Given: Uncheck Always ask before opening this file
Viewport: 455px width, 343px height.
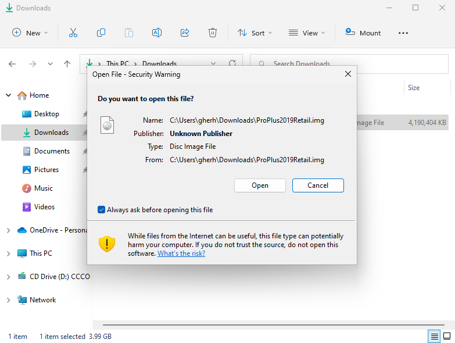Looking at the screenshot, I should [102, 210].
